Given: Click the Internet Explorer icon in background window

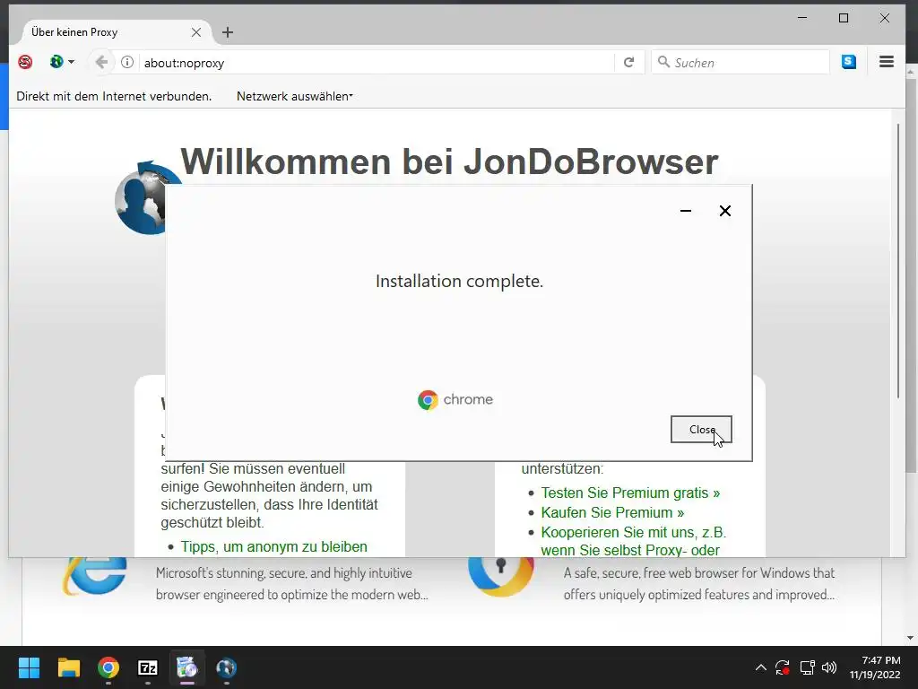Looking at the screenshot, I should pyautogui.click(x=94, y=575).
